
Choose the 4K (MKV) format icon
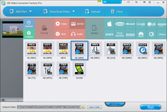(x=32, y=49)
